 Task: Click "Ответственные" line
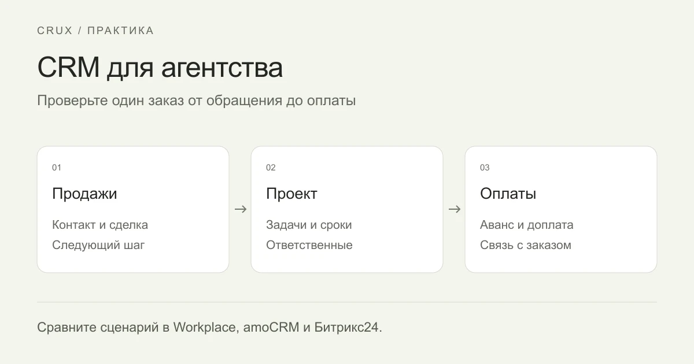click(309, 245)
